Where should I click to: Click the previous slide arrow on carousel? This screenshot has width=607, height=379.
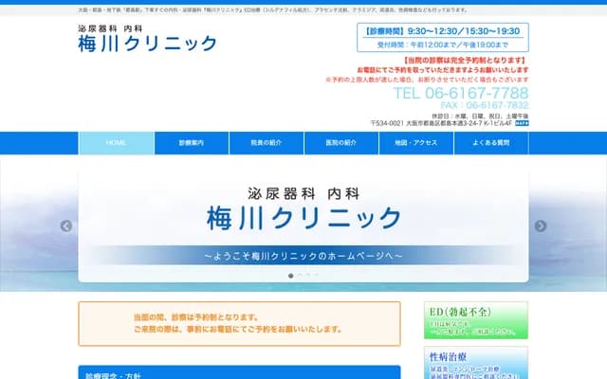click(66, 226)
